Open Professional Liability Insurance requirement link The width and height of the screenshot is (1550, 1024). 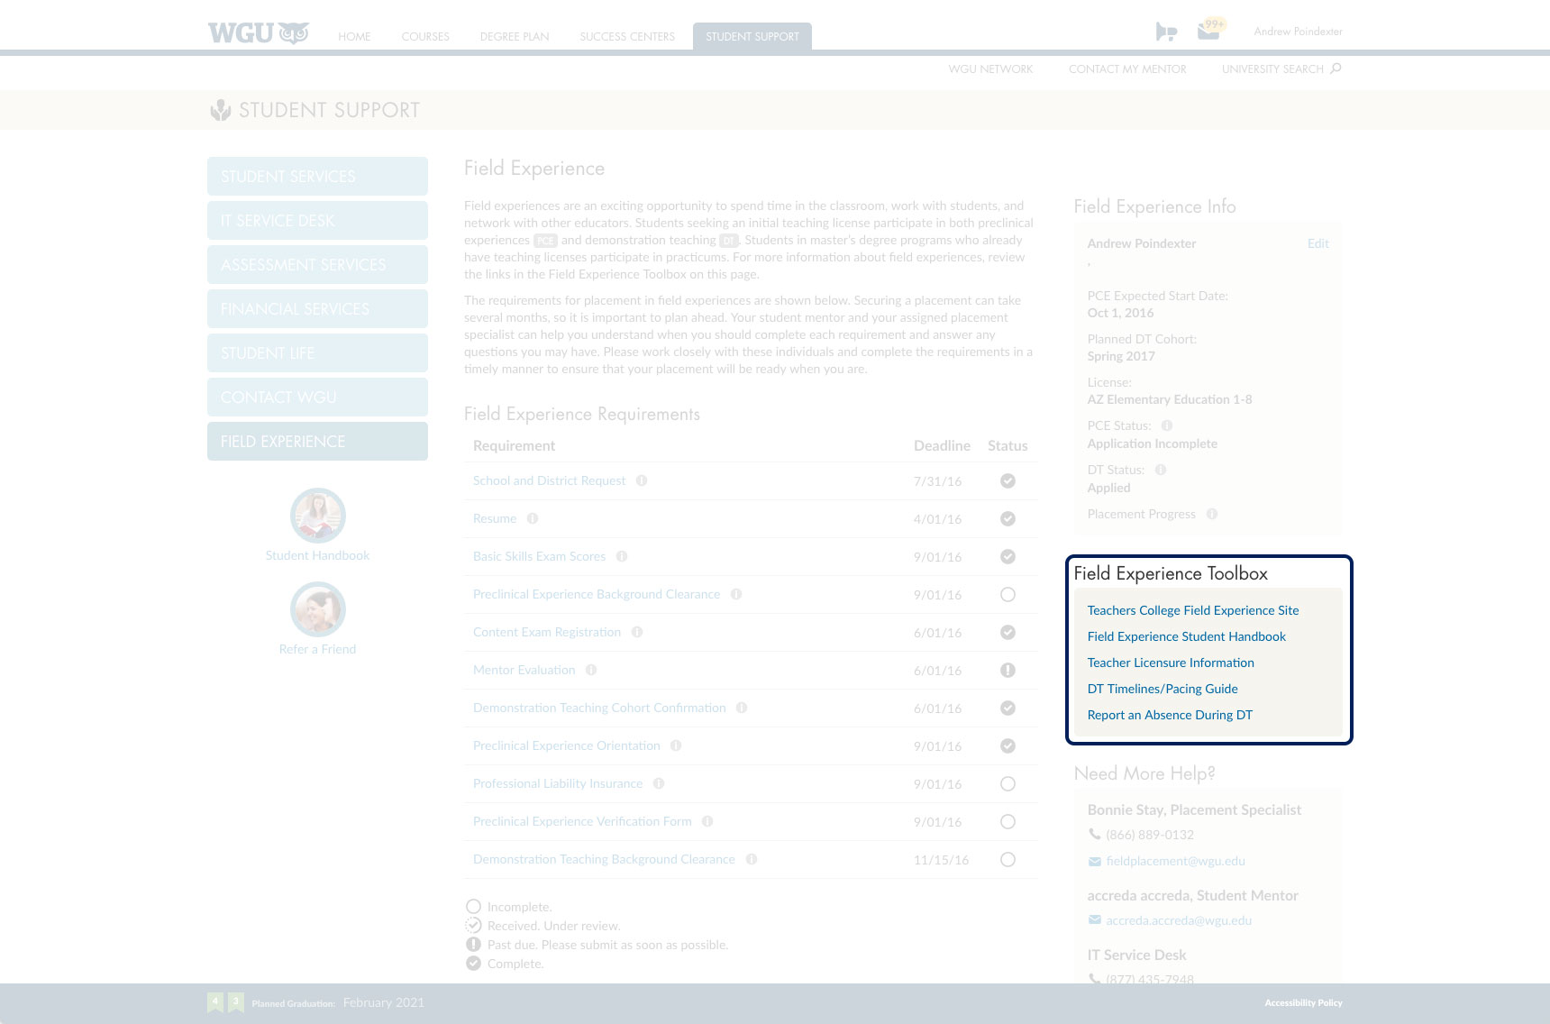pyautogui.click(x=558, y=783)
